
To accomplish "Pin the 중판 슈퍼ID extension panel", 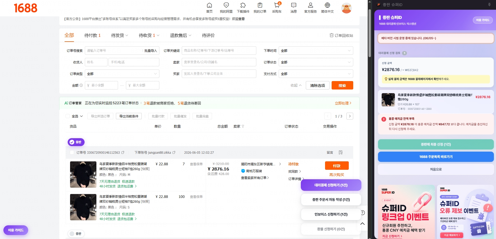I will [x=489, y=4].
